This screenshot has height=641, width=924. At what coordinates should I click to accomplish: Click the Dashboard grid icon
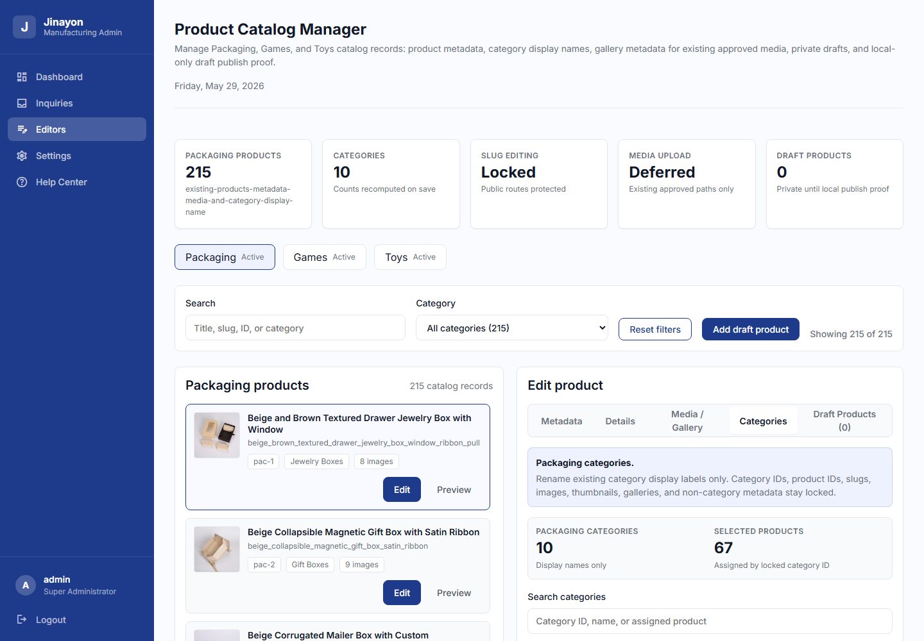click(22, 77)
